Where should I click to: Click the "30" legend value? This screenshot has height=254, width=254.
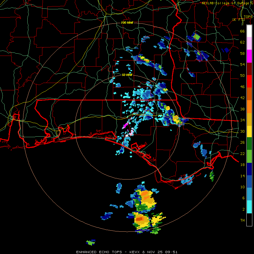tap(242, 131)
